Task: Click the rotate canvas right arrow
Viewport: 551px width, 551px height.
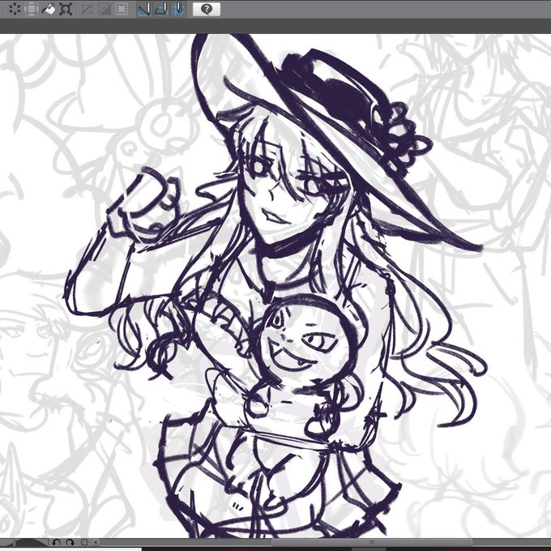Action: [x=70, y=543]
